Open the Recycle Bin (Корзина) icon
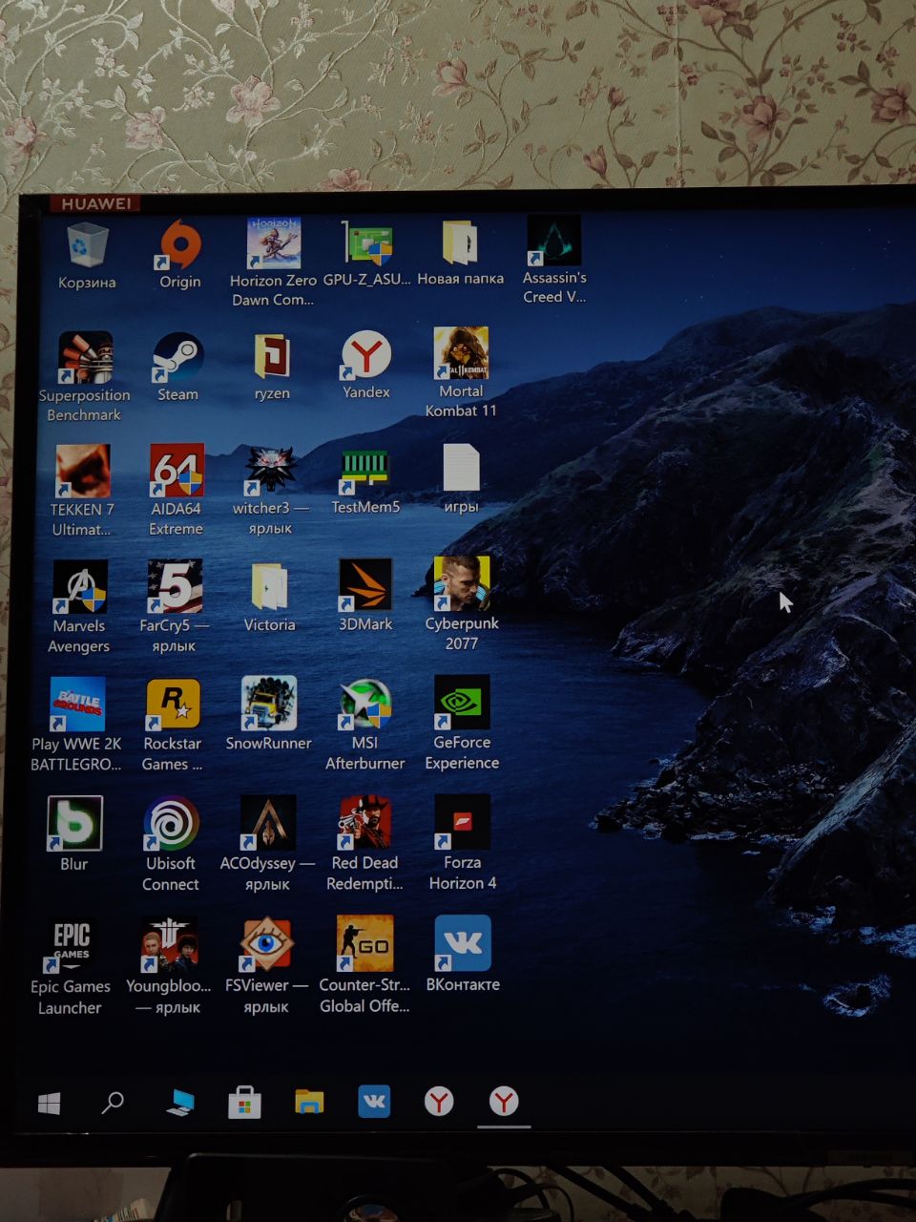Image resolution: width=916 pixels, height=1222 pixels. [x=88, y=246]
